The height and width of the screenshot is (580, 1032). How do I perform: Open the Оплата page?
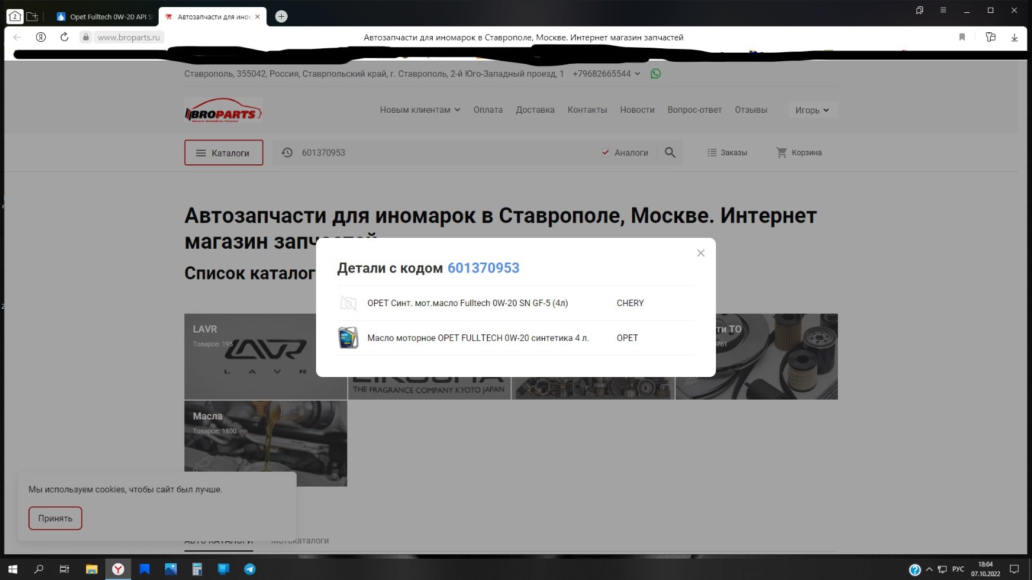pyautogui.click(x=488, y=110)
